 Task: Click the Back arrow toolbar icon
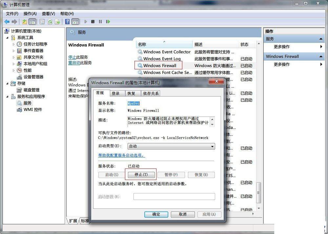click(x=7, y=22)
